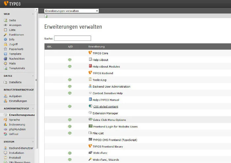Click the Web>Func, Wizards extension name
This screenshot has height=163, width=231.
[106, 160]
